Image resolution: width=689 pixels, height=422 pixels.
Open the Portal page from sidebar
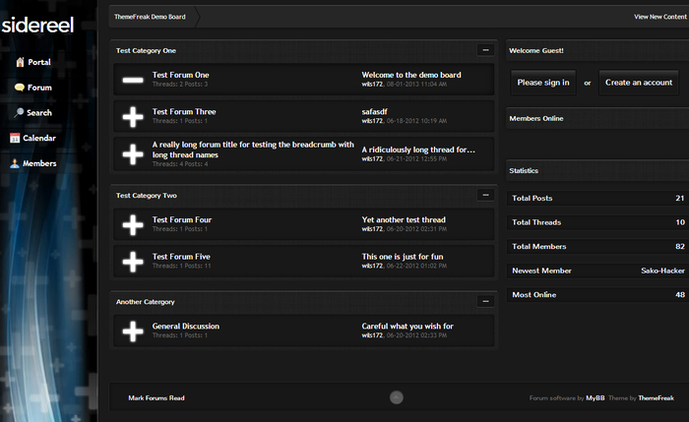(x=38, y=62)
